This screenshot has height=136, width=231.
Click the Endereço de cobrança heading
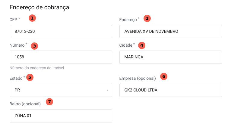pyautogui.click(x=40, y=7)
